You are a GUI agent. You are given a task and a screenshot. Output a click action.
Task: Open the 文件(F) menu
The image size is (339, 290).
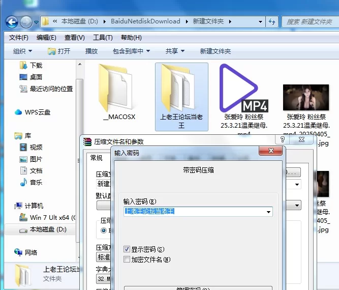[x=18, y=38]
